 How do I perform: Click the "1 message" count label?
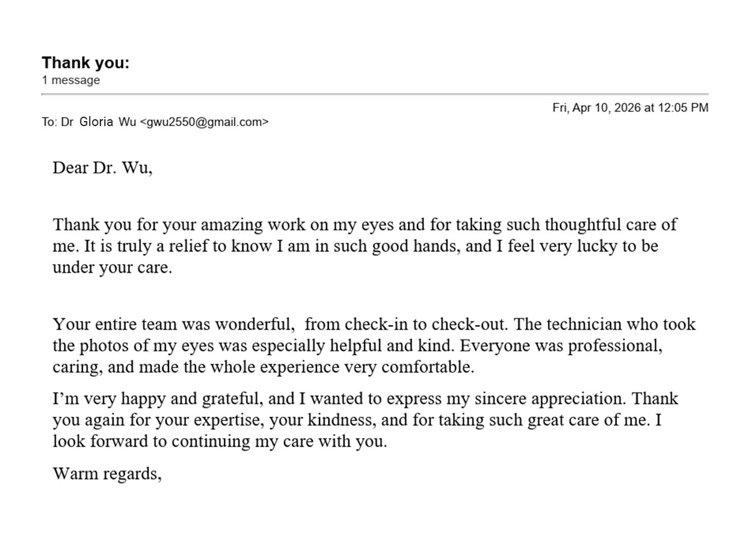(x=71, y=80)
